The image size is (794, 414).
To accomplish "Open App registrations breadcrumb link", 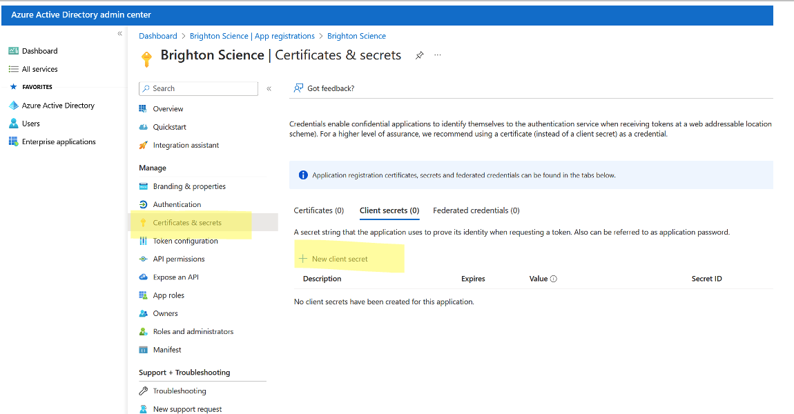I will point(252,36).
